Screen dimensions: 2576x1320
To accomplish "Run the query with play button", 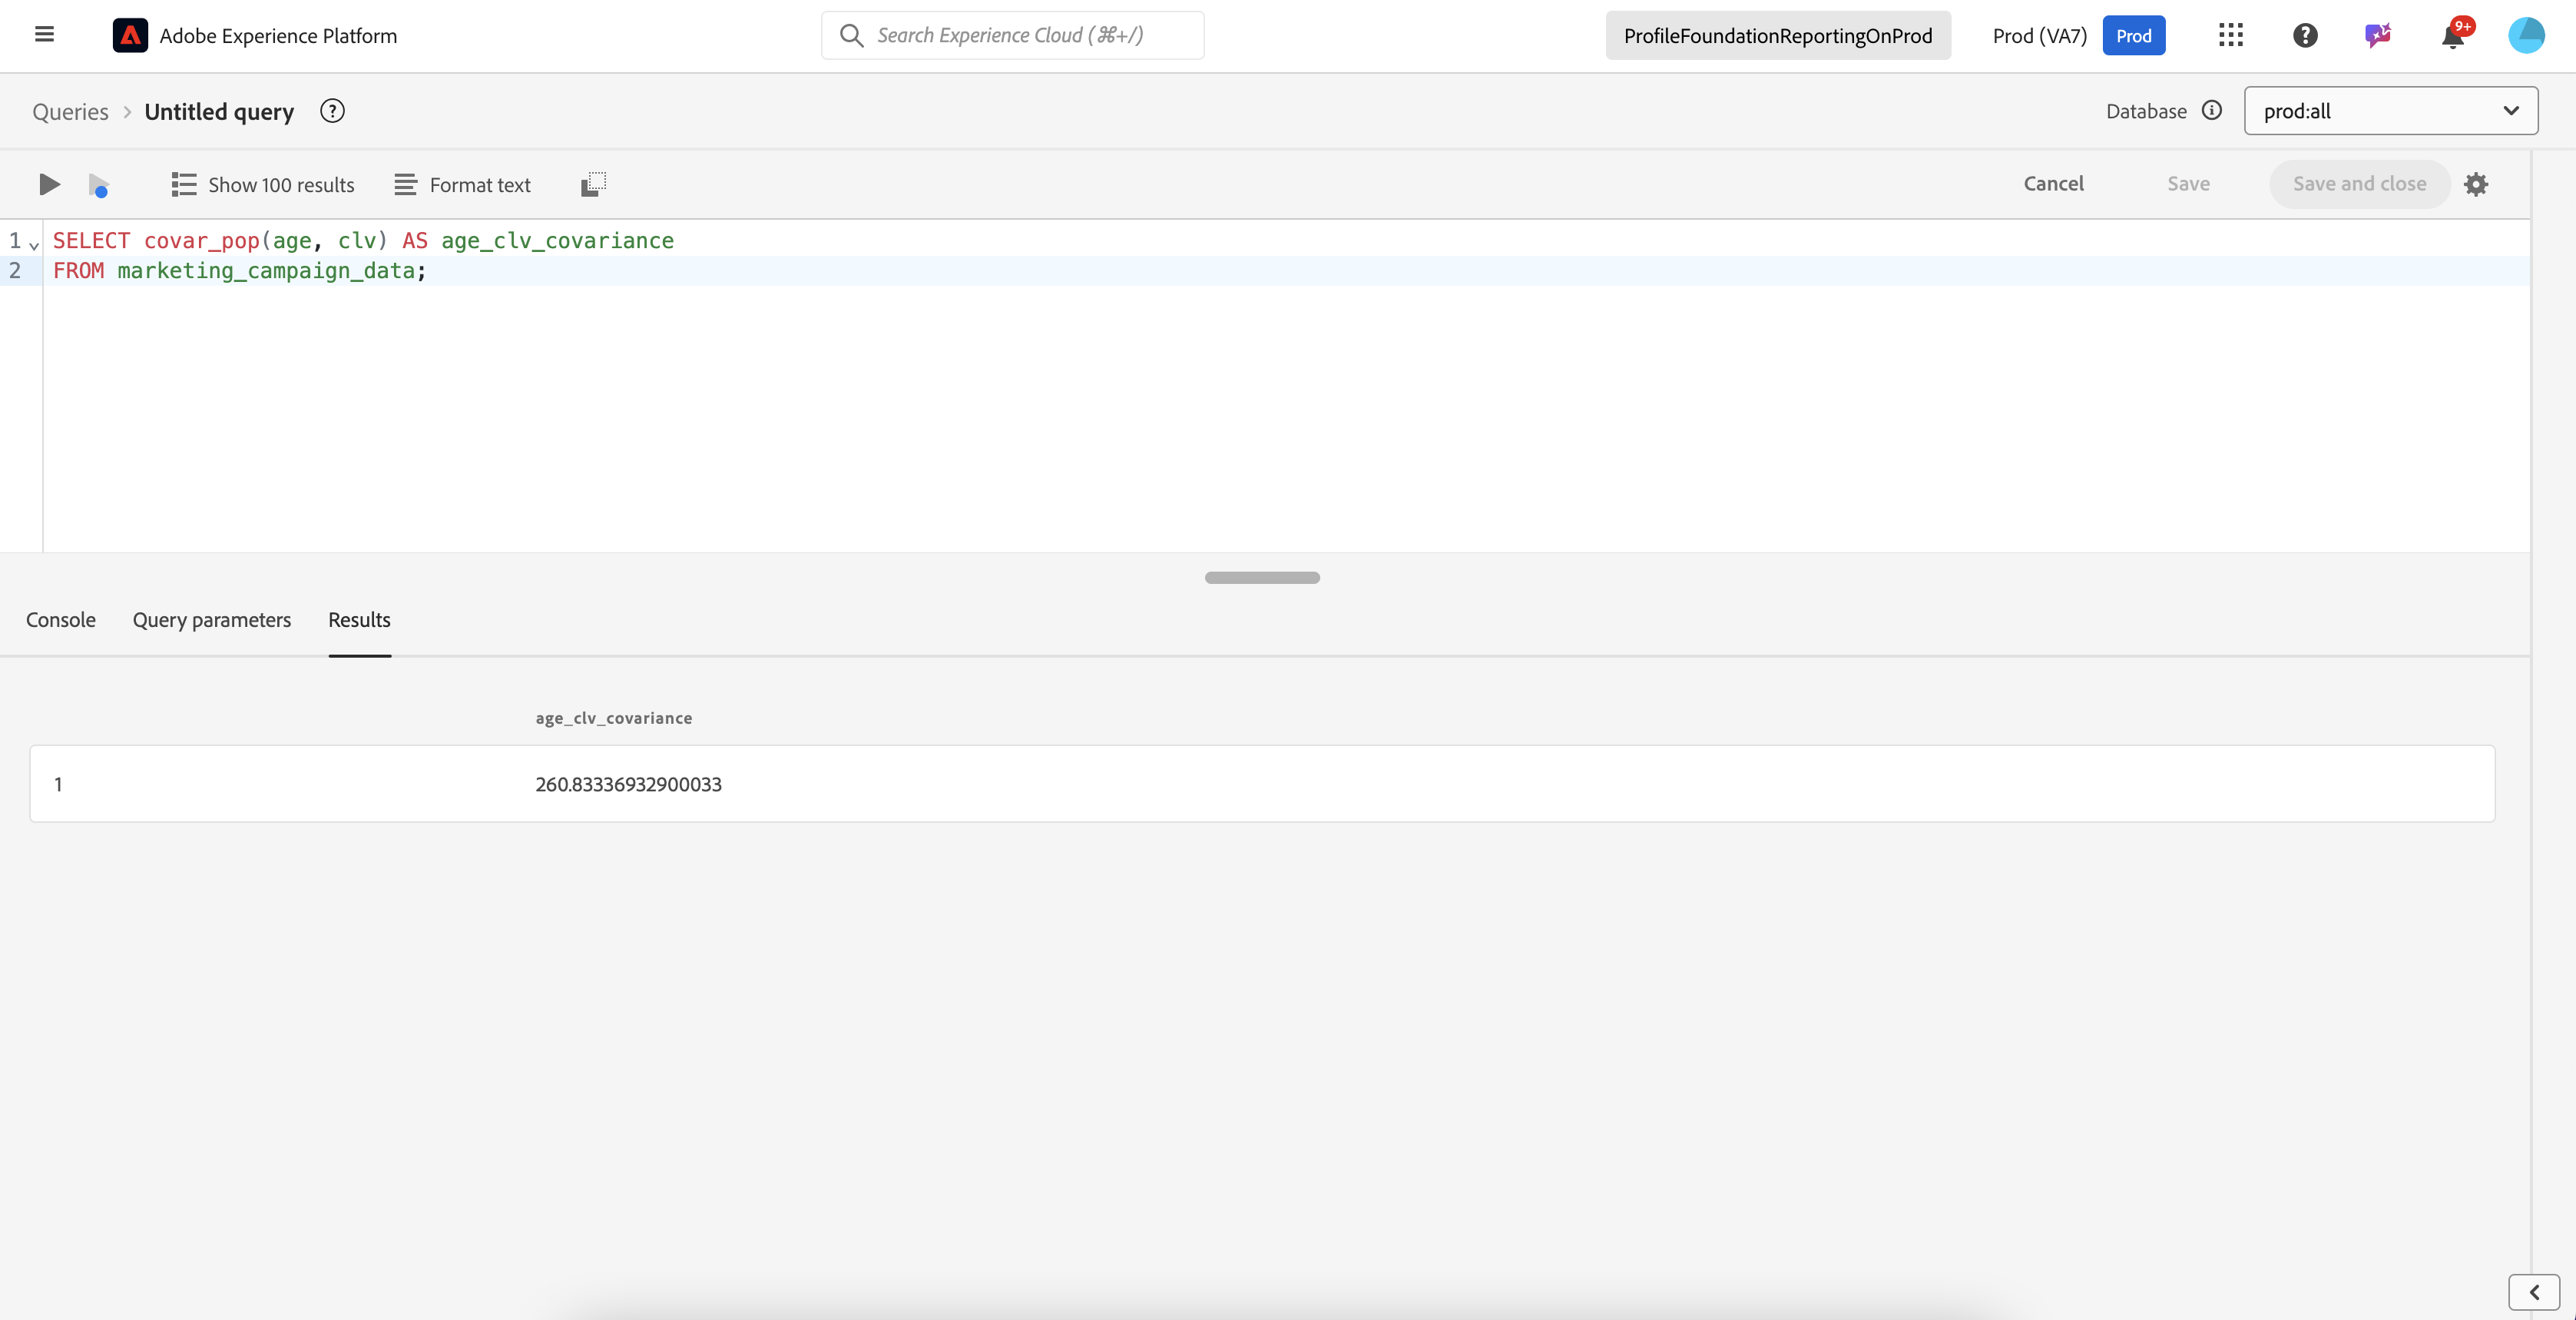I will coord(49,184).
